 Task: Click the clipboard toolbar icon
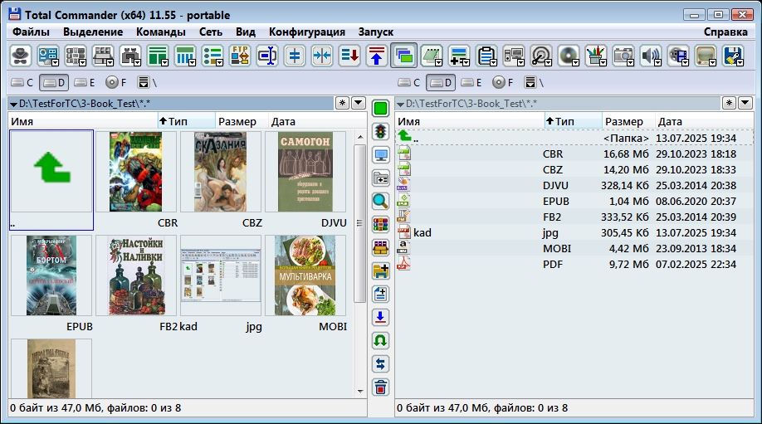[x=485, y=56]
